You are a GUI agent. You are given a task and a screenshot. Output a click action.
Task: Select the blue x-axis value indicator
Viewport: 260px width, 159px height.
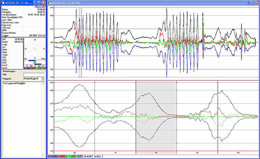[52, 157]
